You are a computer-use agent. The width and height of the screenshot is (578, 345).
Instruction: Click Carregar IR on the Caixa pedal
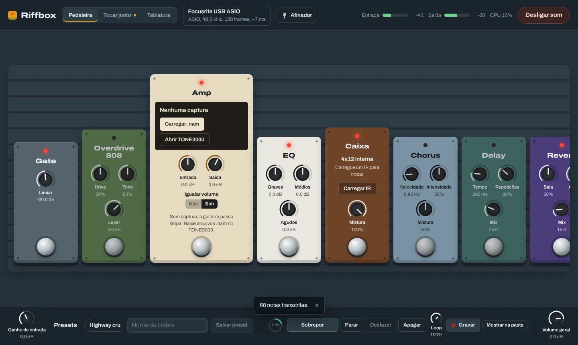click(x=357, y=189)
